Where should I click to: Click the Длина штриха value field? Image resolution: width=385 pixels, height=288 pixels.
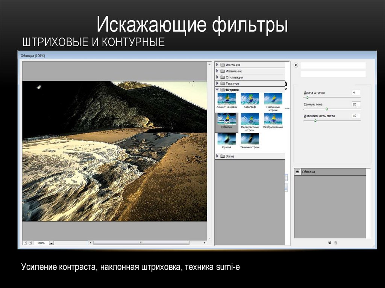pos(356,92)
